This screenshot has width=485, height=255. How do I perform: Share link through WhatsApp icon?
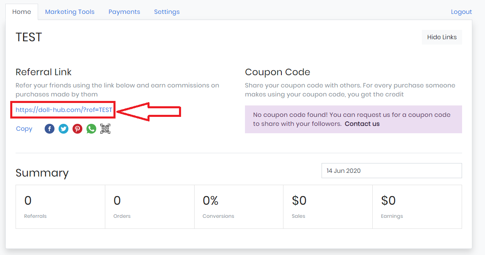click(91, 129)
